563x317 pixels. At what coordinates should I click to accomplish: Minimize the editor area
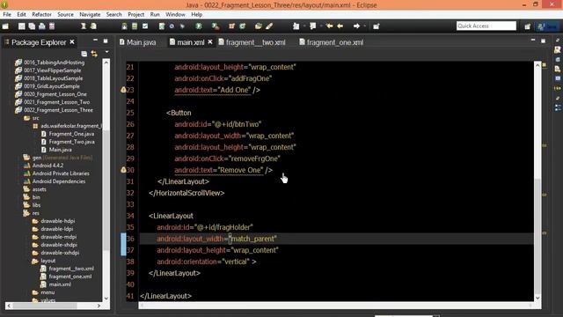(533, 41)
